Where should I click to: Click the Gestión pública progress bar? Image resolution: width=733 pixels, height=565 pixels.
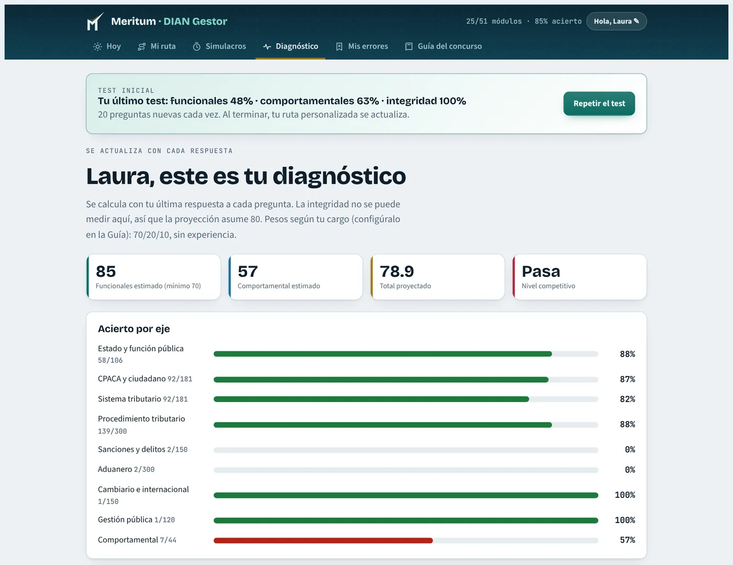[x=406, y=520]
